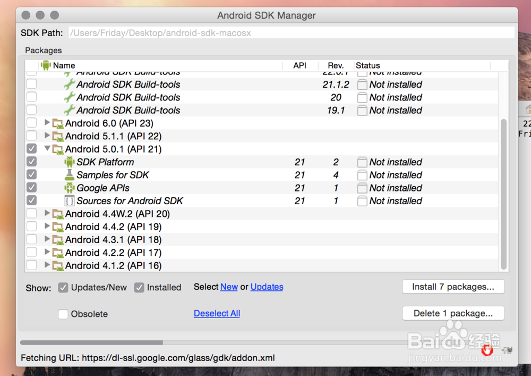
Task: Click the Android 4.1.2 (API 16) folder icon
Action: coord(58,265)
